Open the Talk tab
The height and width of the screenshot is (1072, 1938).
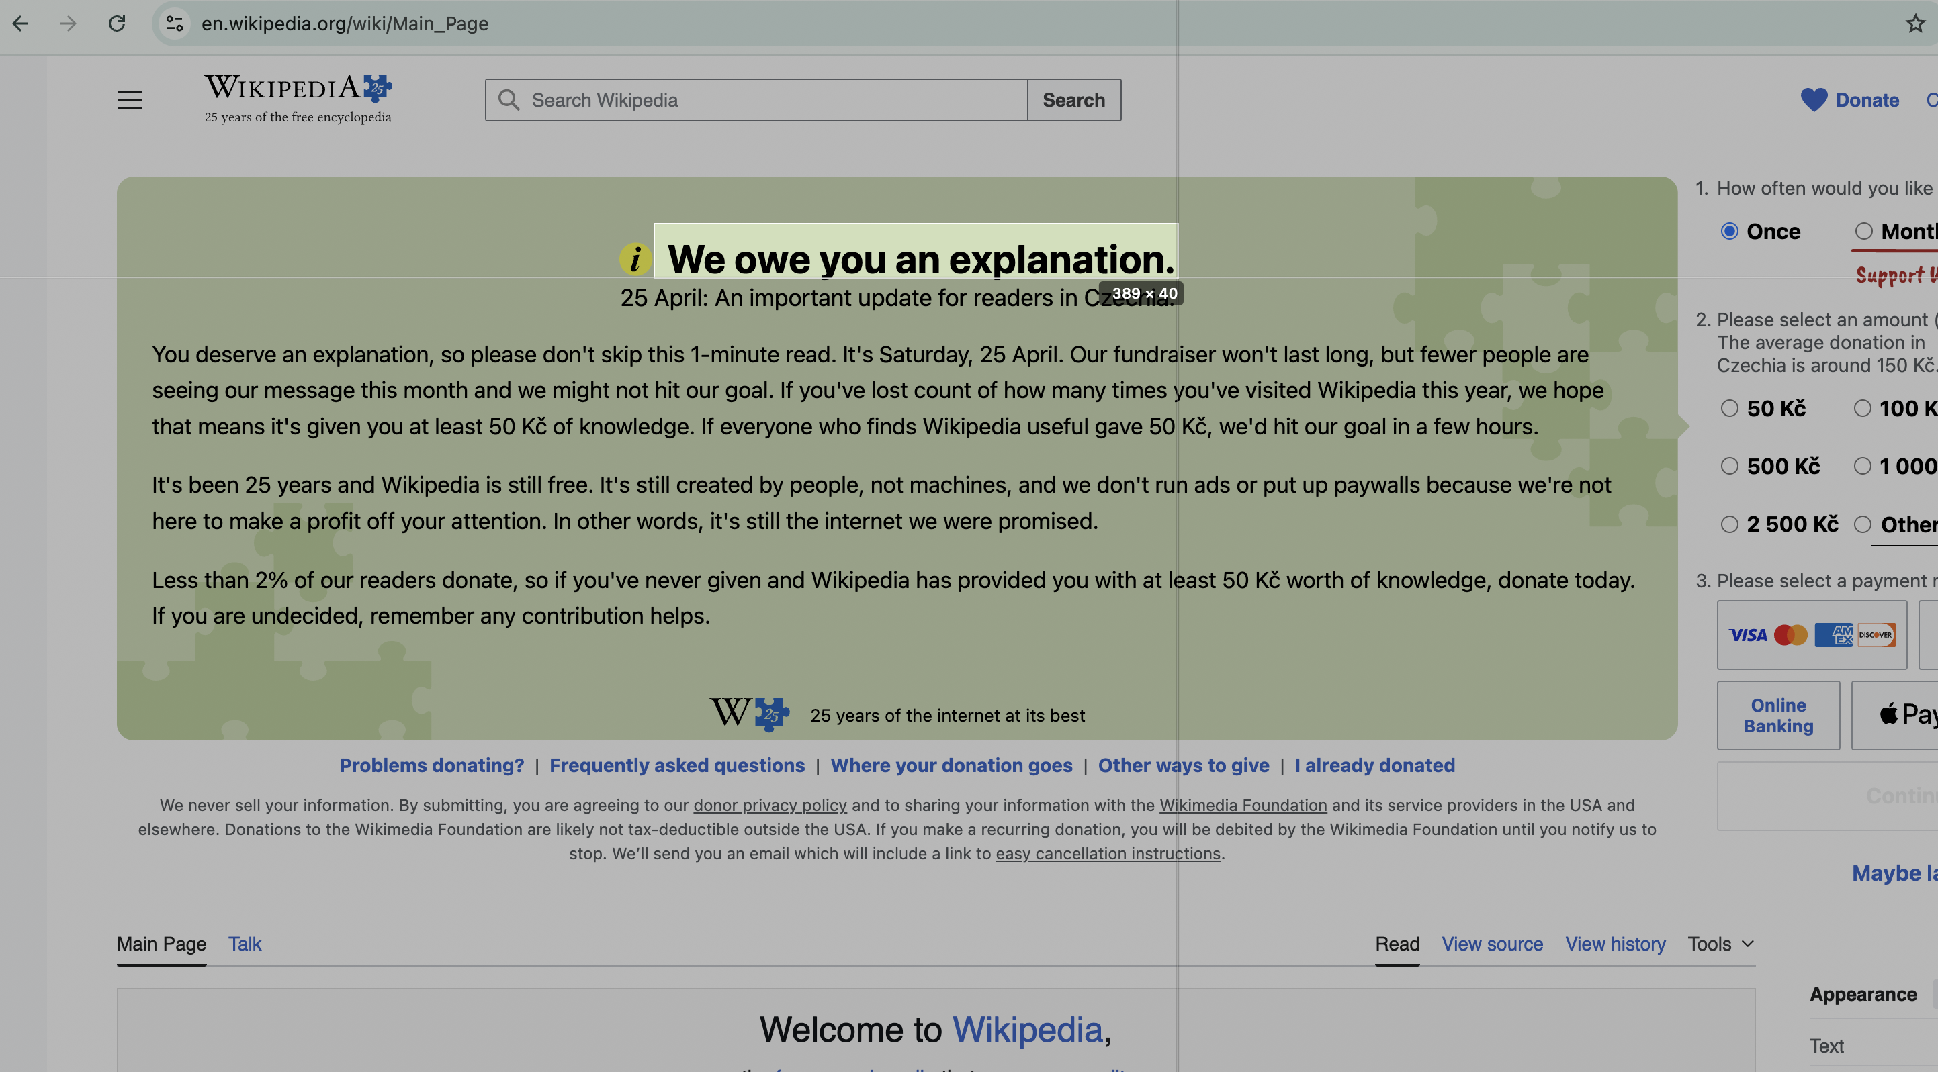(x=245, y=943)
